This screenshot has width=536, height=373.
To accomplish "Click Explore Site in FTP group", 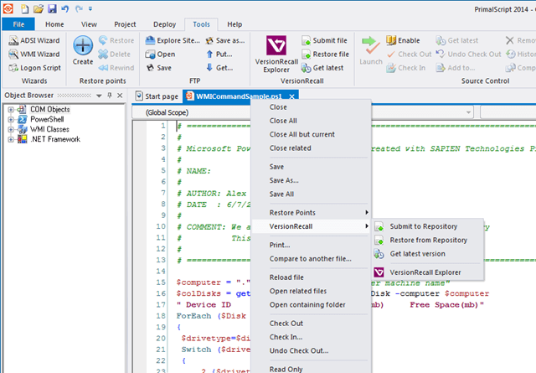I will point(172,40).
